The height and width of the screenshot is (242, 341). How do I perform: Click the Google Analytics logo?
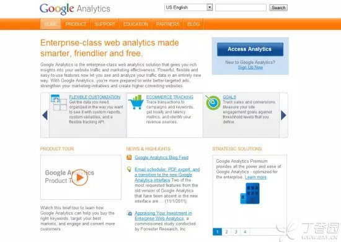pos(75,9)
